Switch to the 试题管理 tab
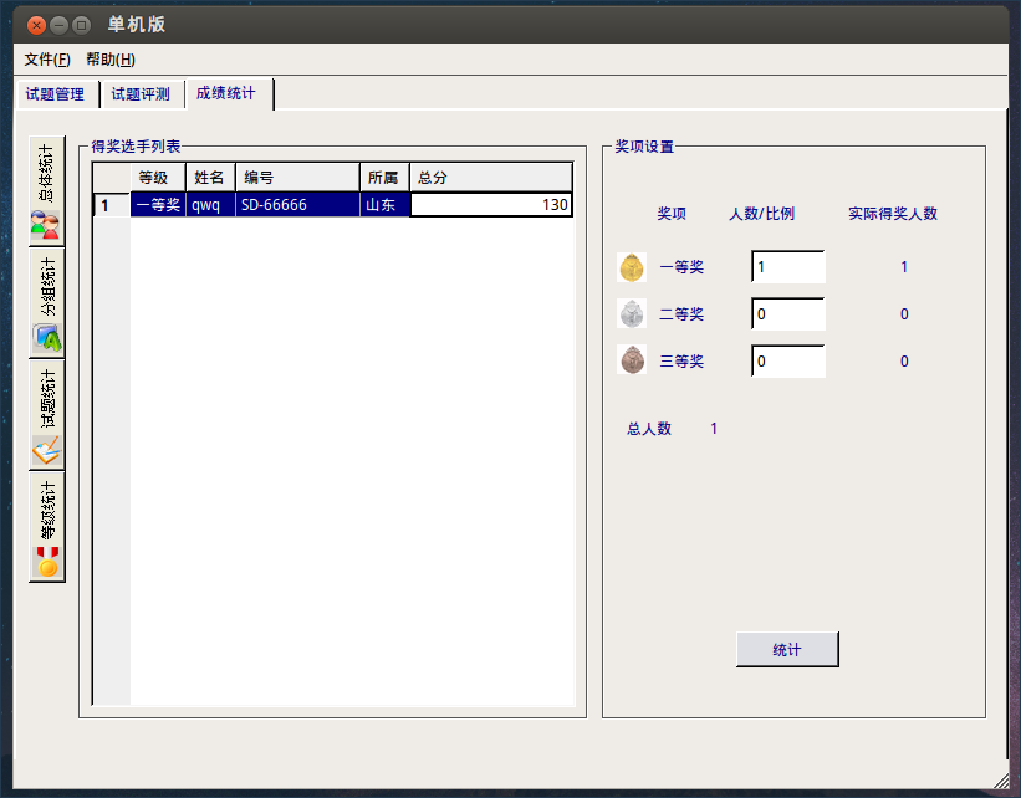1021x798 pixels. pos(55,94)
